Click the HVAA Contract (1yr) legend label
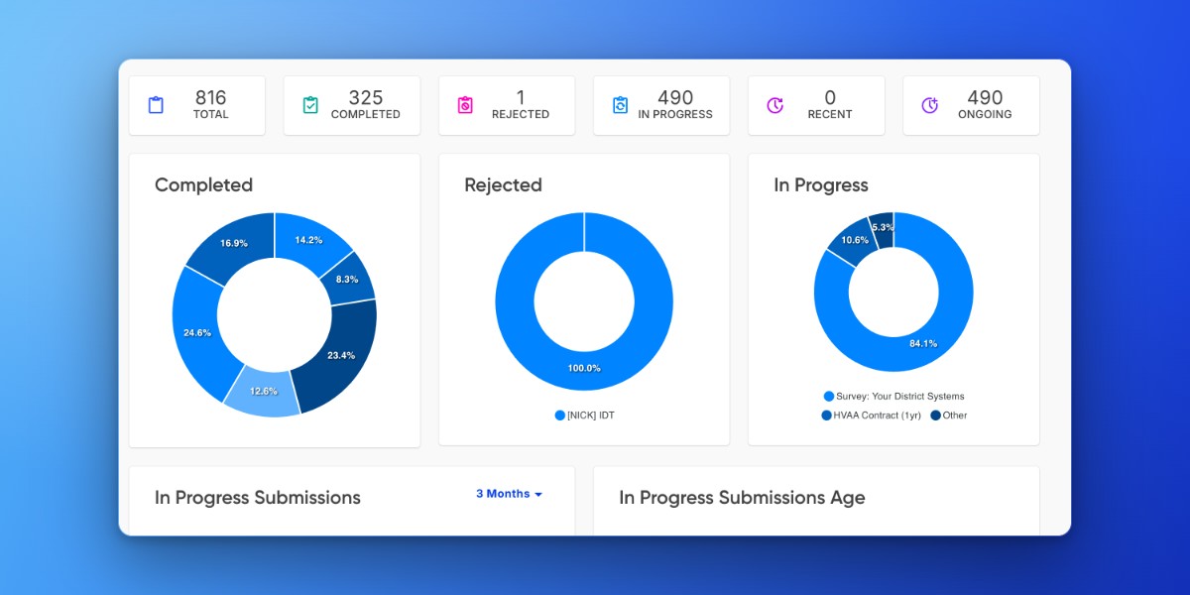Screen dimensions: 1190x595 pos(879,416)
